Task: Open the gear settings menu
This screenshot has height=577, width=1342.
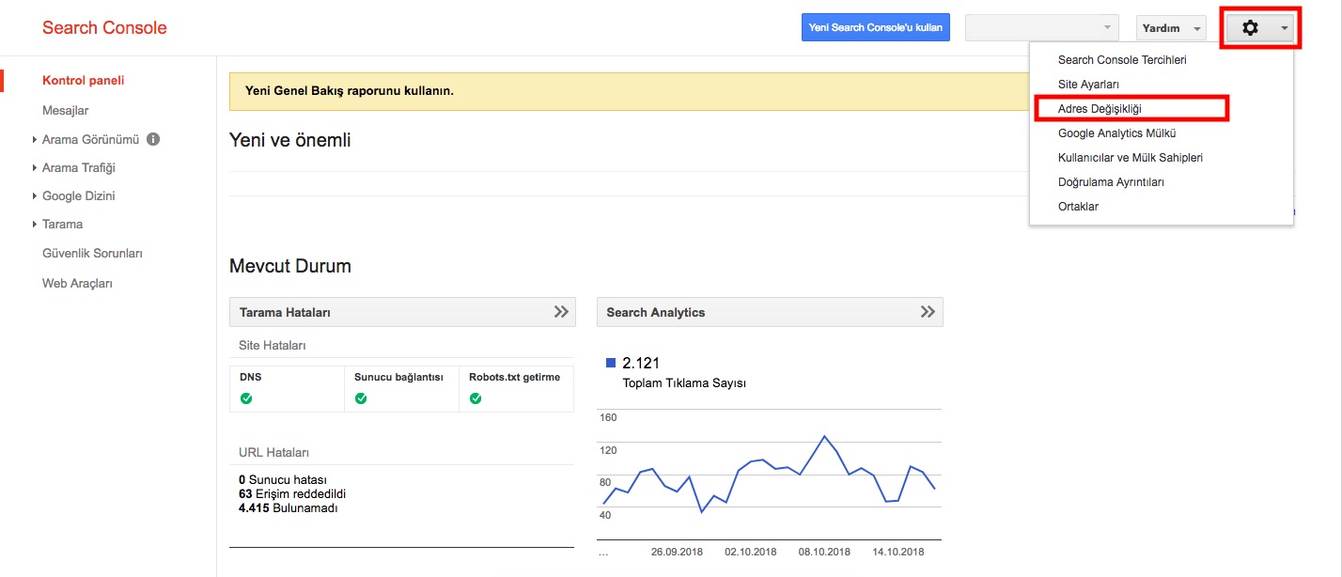Action: pyautogui.click(x=1260, y=29)
